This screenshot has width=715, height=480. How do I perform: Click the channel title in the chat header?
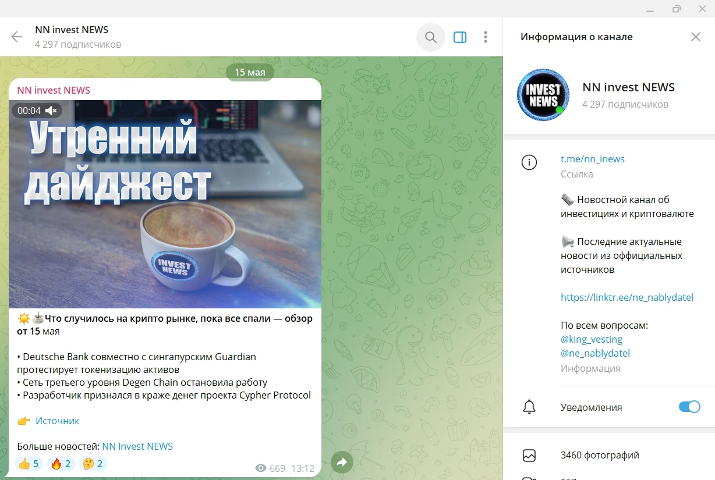point(72,30)
